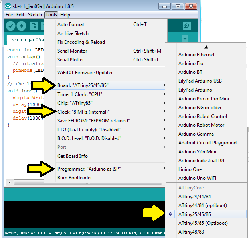The width and height of the screenshot is (249, 238).
Task: Select Arduino Robot Control board
Action: point(206,116)
